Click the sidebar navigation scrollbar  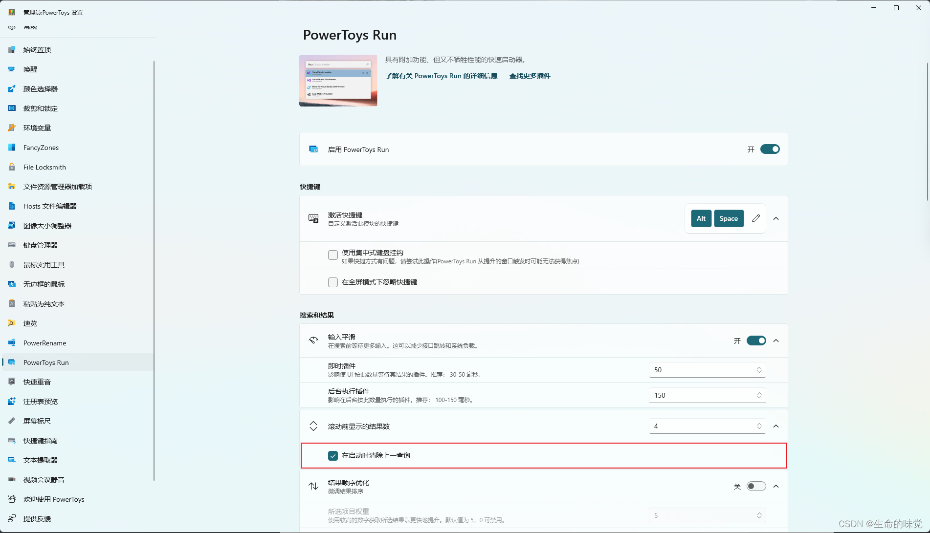154,271
